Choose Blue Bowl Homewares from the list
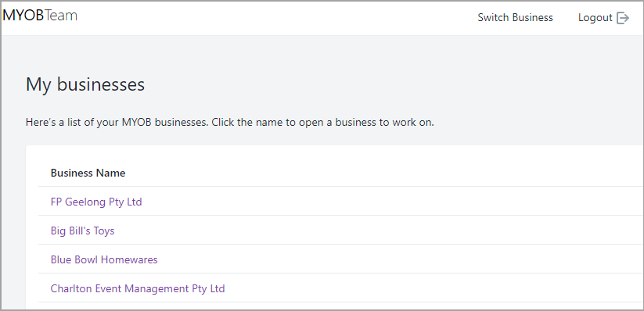Screen dimensions: 644x311 point(104,259)
